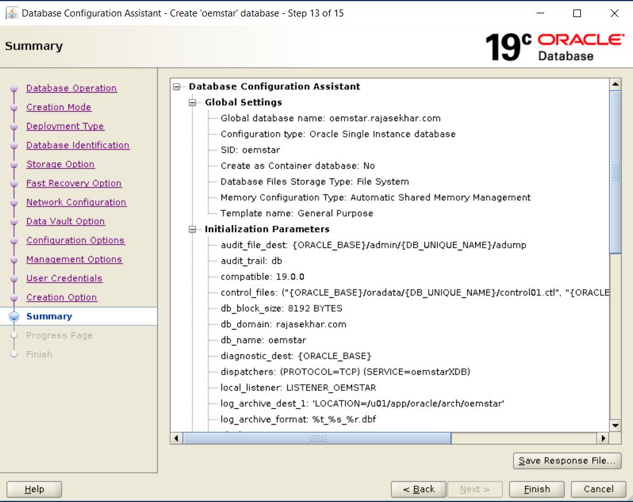Go to the Creation Option step
The height and width of the screenshot is (502, 633).
click(x=62, y=297)
